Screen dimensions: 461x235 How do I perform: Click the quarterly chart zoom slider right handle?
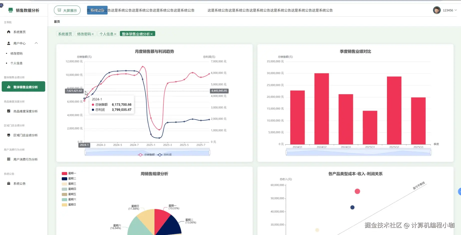431,152
